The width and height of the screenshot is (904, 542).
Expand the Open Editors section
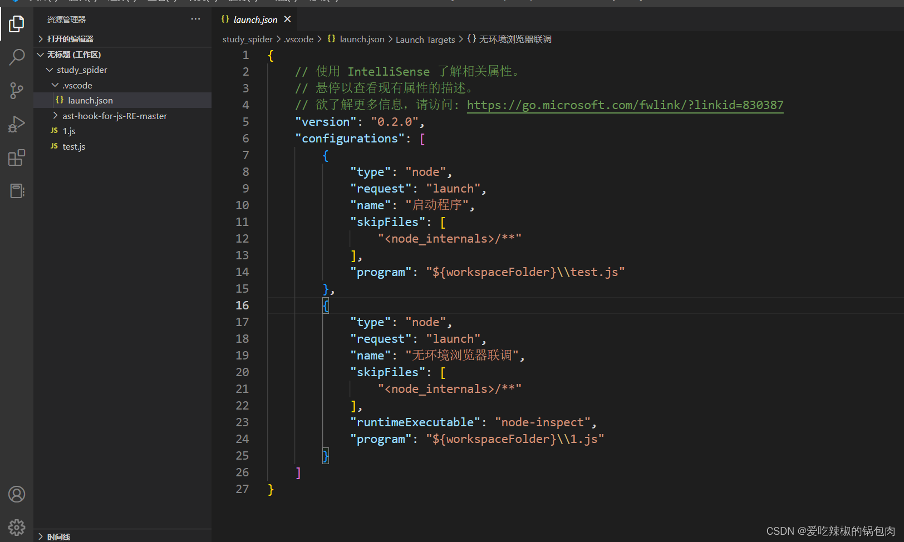point(122,38)
